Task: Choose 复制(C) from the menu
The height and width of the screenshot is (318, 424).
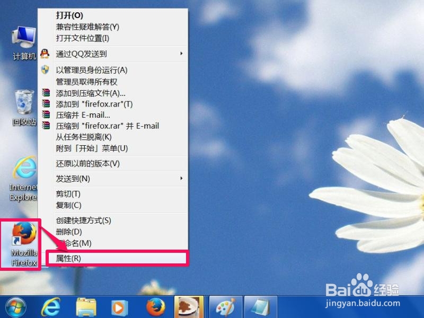Action: pyautogui.click(x=68, y=205)
